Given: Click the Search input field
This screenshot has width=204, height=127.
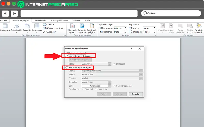Looking at the screenshot, I should [171, 13].
